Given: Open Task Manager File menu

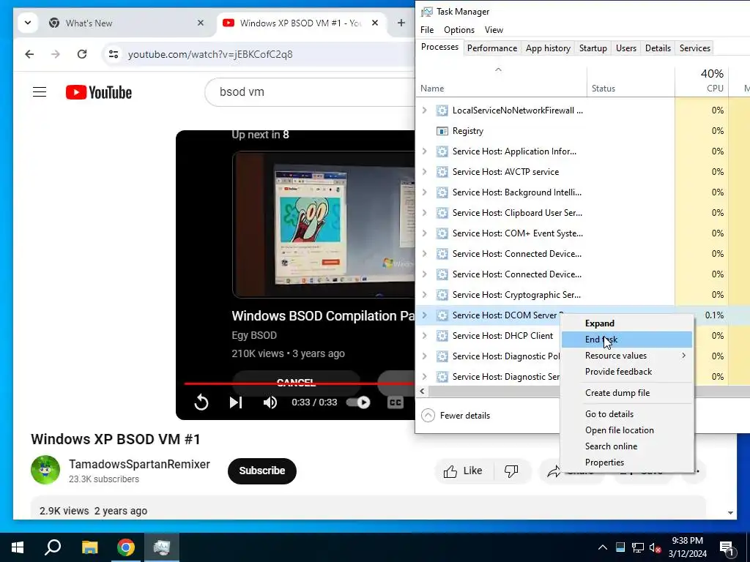Looking at the screenshot, I should pos(427,29).
